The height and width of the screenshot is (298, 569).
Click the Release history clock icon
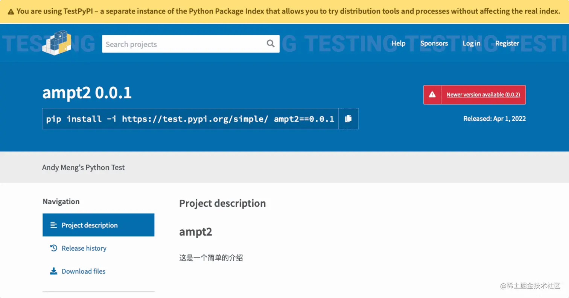click(54, 248)
